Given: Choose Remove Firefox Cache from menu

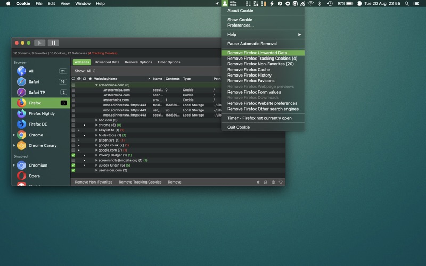Looking at the screenshot, I should 249,70.
